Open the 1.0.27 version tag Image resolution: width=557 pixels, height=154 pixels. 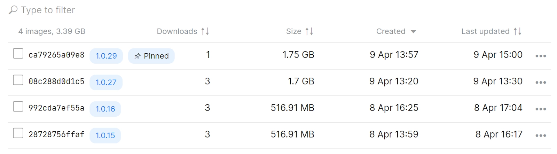(106, 82)
